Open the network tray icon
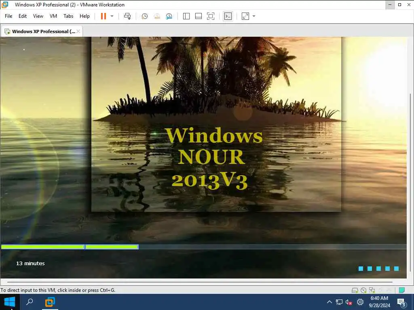 point(339,302)
